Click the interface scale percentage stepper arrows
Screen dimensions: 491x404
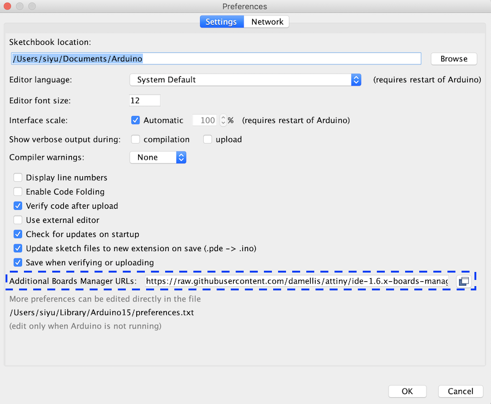click(x=223, y=120)
